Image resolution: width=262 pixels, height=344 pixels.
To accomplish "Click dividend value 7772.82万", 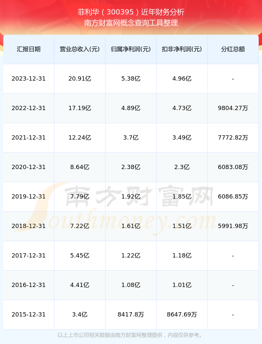I will (x=233, y=138).
